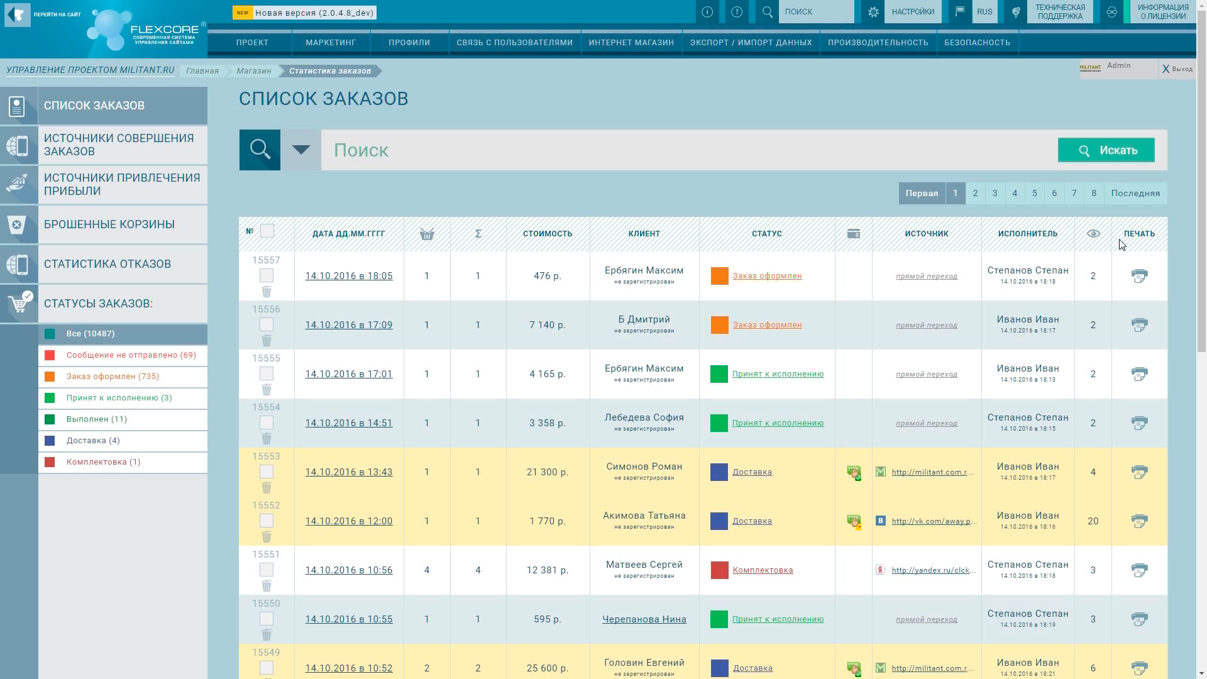Click payment icon for Симонов Роман order

(x=854, y=473)
